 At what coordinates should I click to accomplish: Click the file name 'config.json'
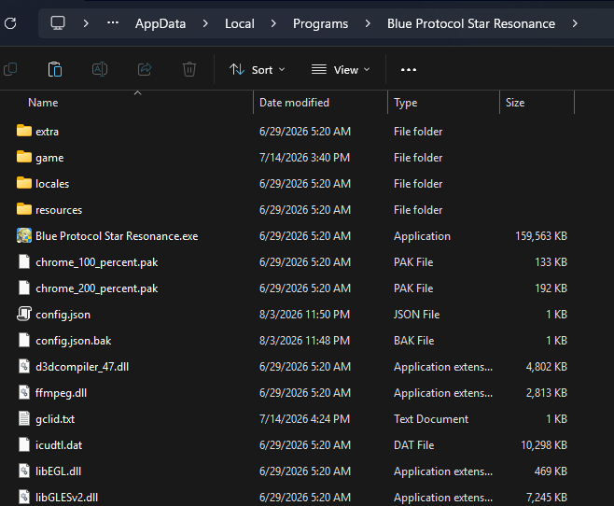(x=63, y=315)
